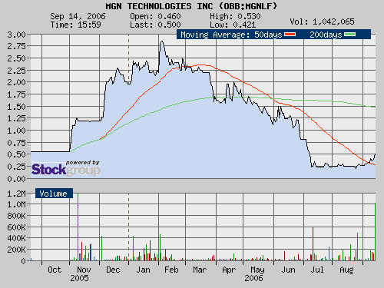Click the 1.2M volume axis label
This screenshot has height=288, width=384.
16,194
